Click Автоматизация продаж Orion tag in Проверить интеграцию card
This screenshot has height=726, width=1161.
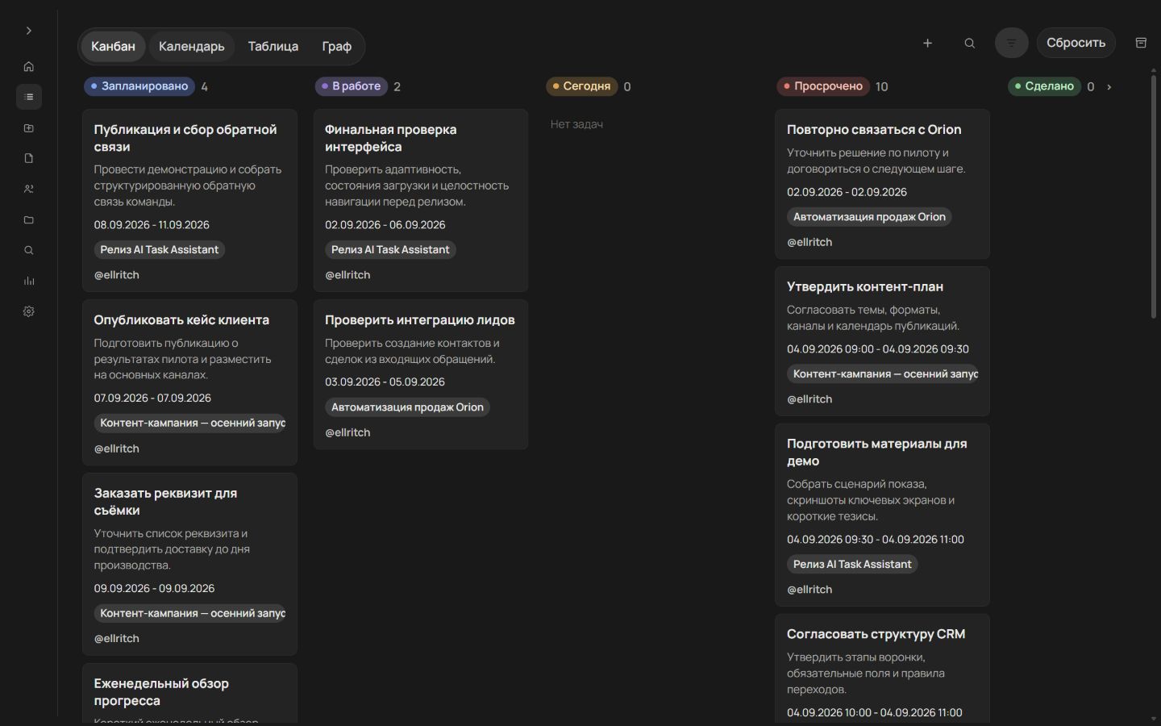(x=407, y=407)
